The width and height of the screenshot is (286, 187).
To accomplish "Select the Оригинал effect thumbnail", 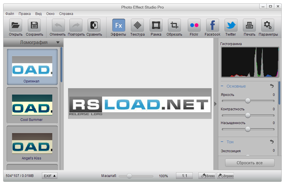I will pos(32,67).
